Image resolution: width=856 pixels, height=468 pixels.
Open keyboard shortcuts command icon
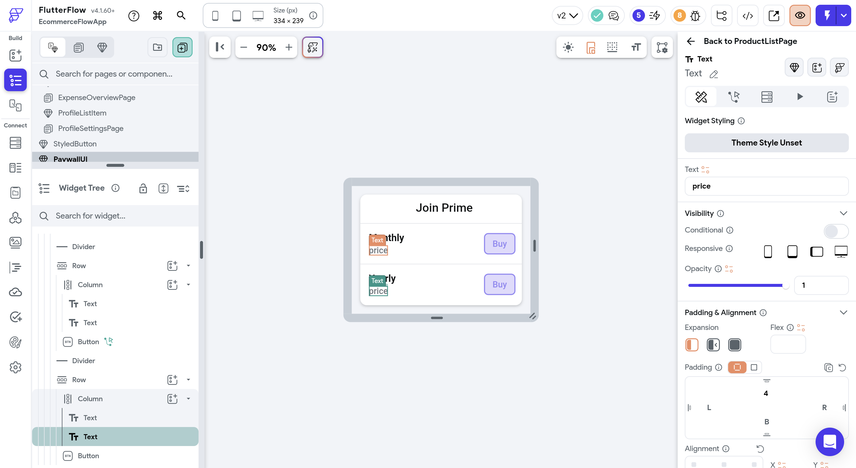pyautogui.click(x=158, y=16)
